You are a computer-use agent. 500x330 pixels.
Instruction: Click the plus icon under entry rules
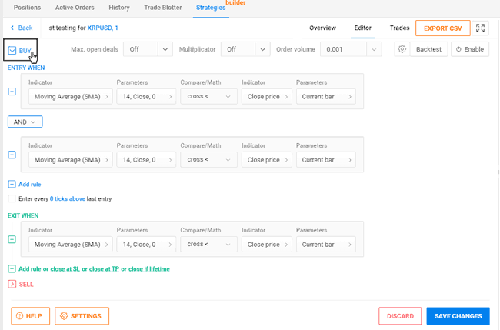point(12,185)
